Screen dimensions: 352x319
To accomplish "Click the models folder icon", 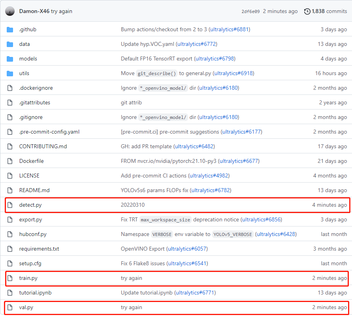I will click(10, 59).
